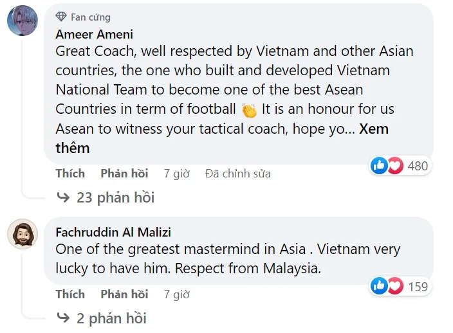The width and height of the screenshot is (453, 333).
Task: Click the like reaction icon on Ameer's comment
Action: click(380, 166)
